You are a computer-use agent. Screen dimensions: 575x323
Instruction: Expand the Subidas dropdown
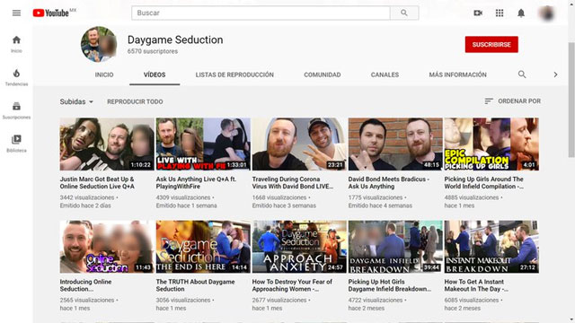[x=76, y=101]
